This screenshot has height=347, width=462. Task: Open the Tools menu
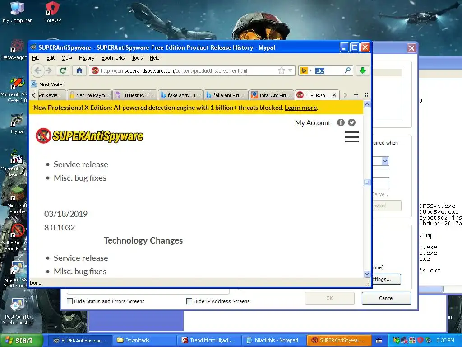coord(137,58)
